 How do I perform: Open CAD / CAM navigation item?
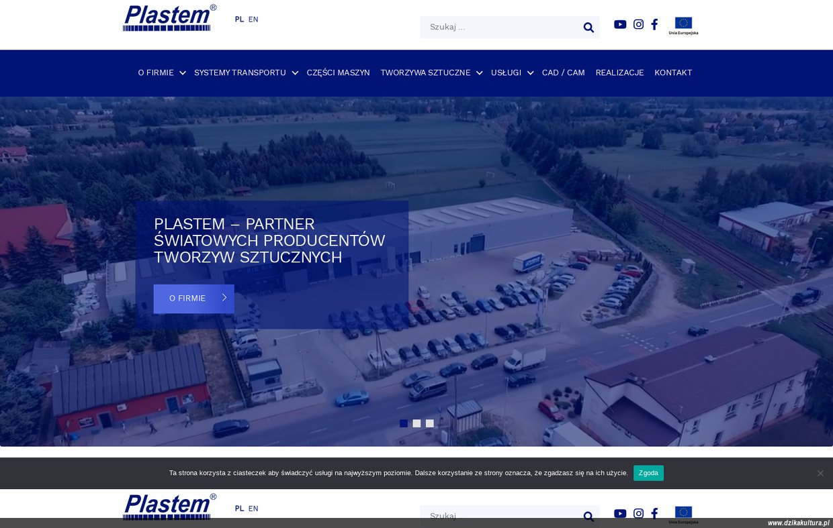tap(564, 72)
